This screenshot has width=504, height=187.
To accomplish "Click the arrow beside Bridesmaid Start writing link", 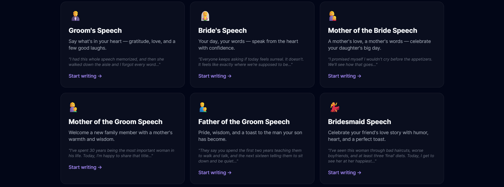I will pos(359,173).
